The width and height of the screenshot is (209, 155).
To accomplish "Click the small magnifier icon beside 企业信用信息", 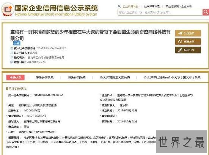I will tap(119, 6).
